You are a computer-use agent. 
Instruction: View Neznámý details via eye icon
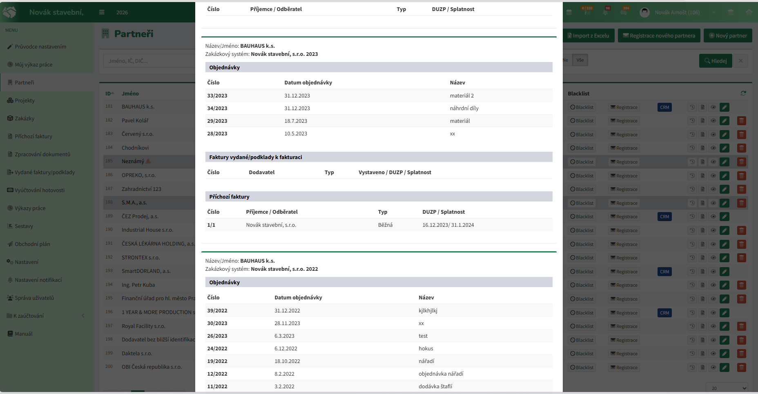pos(713,162)
